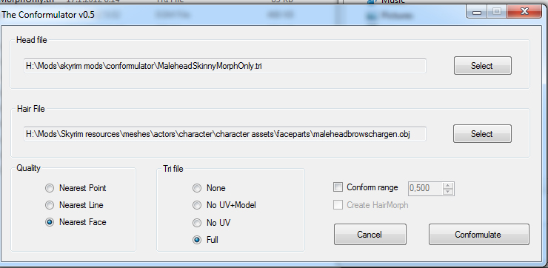Image resolution: width=548 pixels, height=268 pixels.
Task: Click into the Hair File path field
Action: (x=224, y=134)
